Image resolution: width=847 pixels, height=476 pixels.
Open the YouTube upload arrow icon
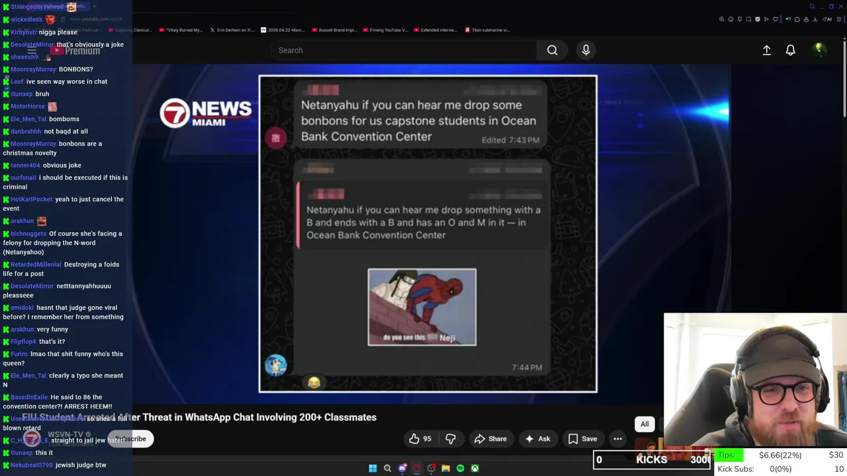tap(766, 50)
